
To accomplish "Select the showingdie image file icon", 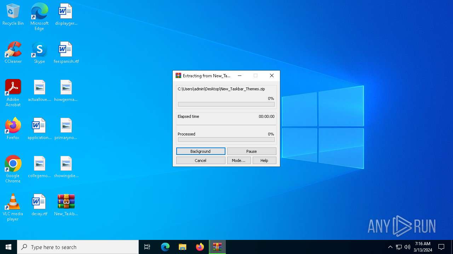I will [x=66, y=167].
